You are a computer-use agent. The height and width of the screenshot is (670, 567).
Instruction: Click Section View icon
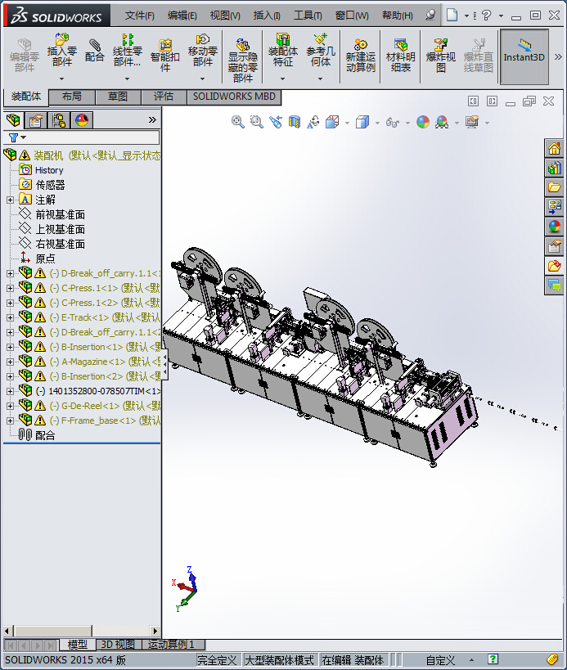pyautogui.click(x=295, y=122)
